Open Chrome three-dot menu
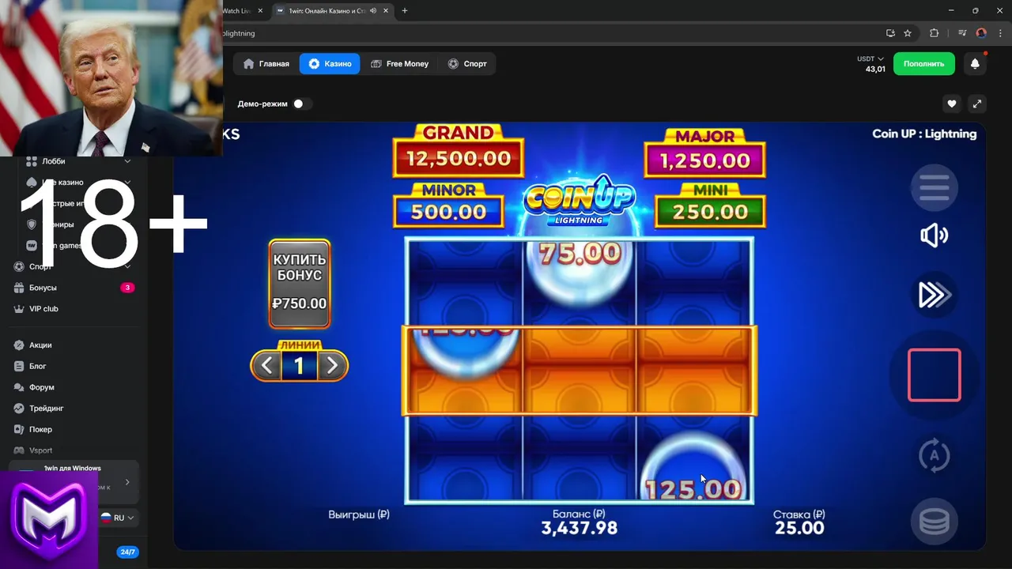 (x=1000, y=33)
